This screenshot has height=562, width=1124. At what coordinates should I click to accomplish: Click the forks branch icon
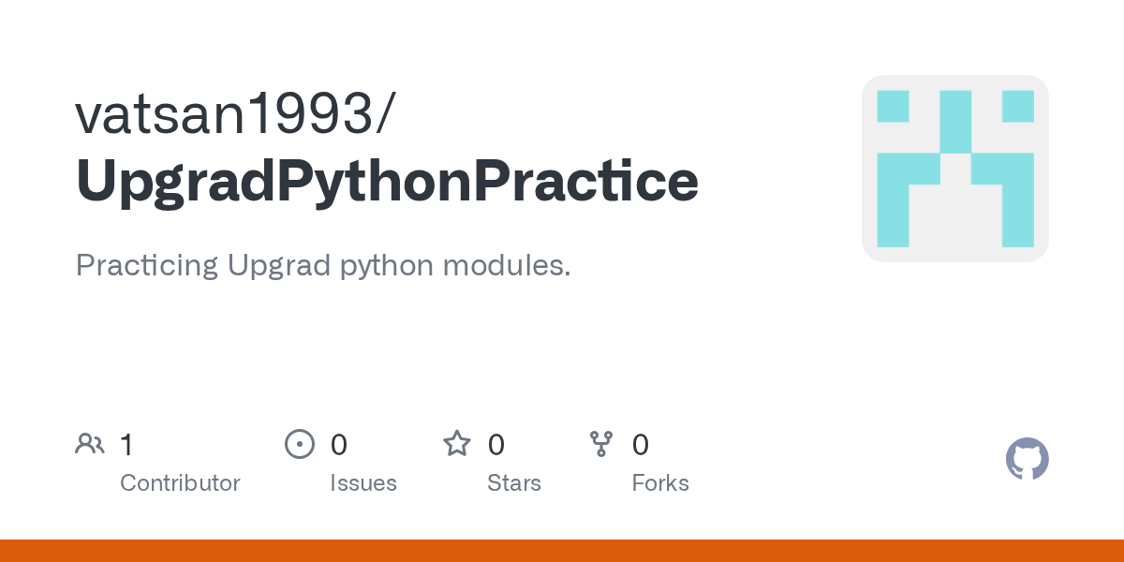(x=600, y=444)
